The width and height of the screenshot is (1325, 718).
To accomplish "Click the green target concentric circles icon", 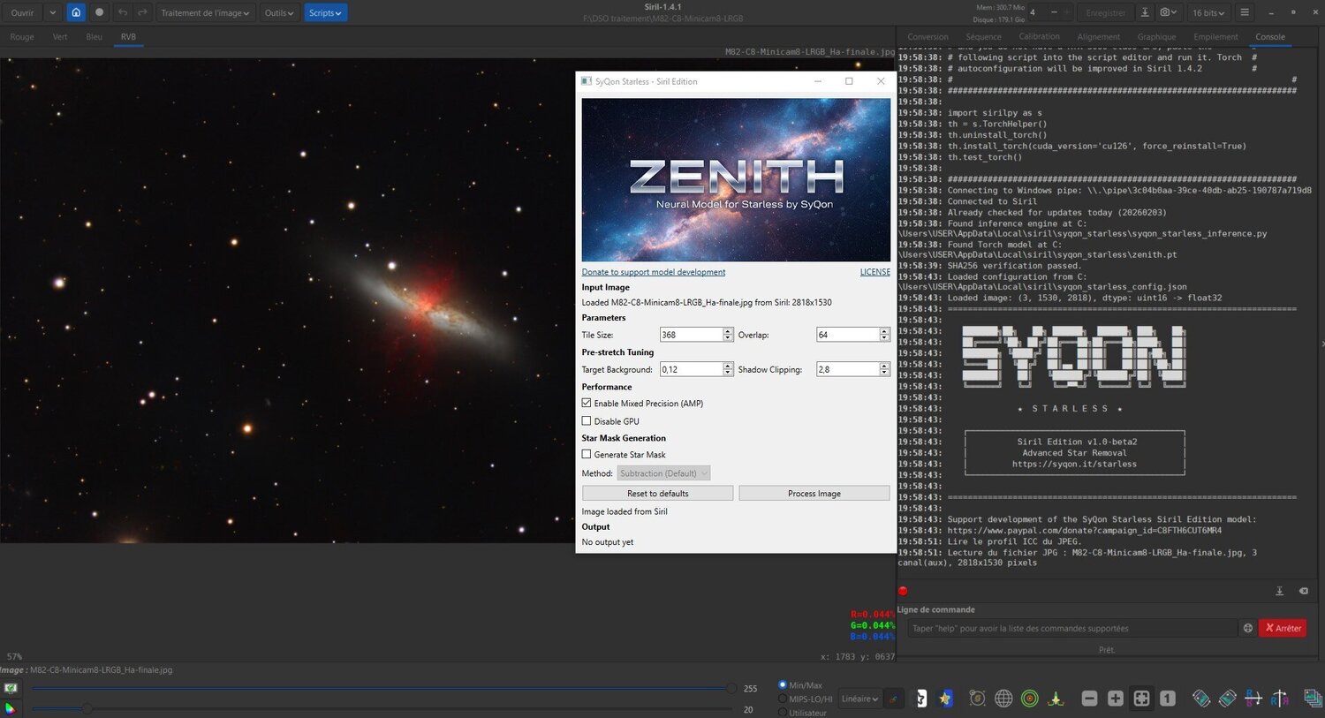I will [x=1029, y=699].
